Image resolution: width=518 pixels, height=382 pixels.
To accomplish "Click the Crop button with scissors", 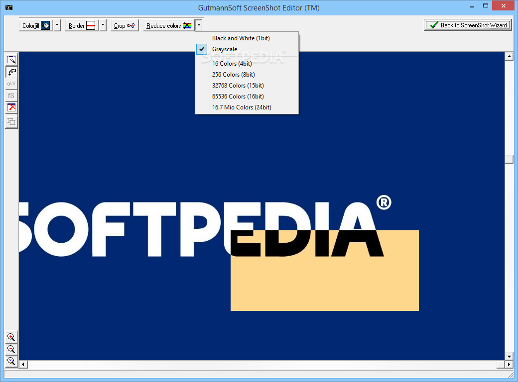I will (124, 25).
